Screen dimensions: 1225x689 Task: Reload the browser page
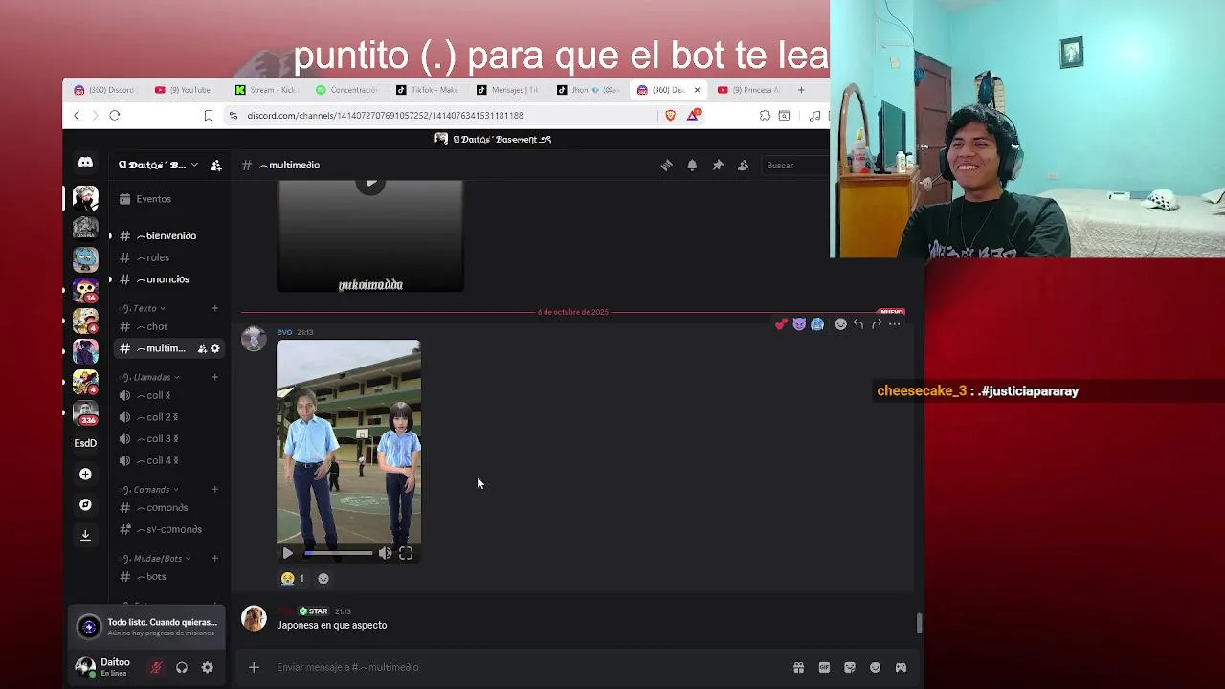pos(114,115)
